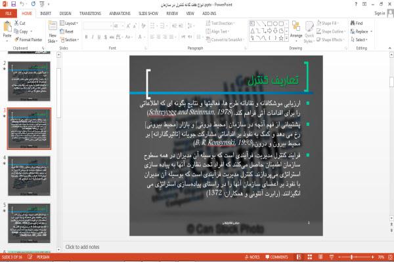
Task: Switch to TRANSITIONS tab
Action: (x=90, y=13)
